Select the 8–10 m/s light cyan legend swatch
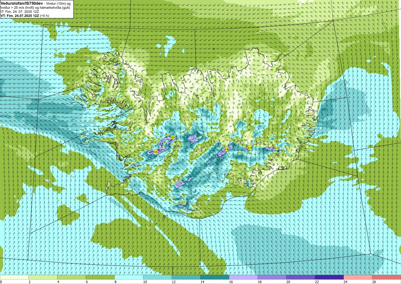This screenshot has width=401, height=284. coord(129,277)
